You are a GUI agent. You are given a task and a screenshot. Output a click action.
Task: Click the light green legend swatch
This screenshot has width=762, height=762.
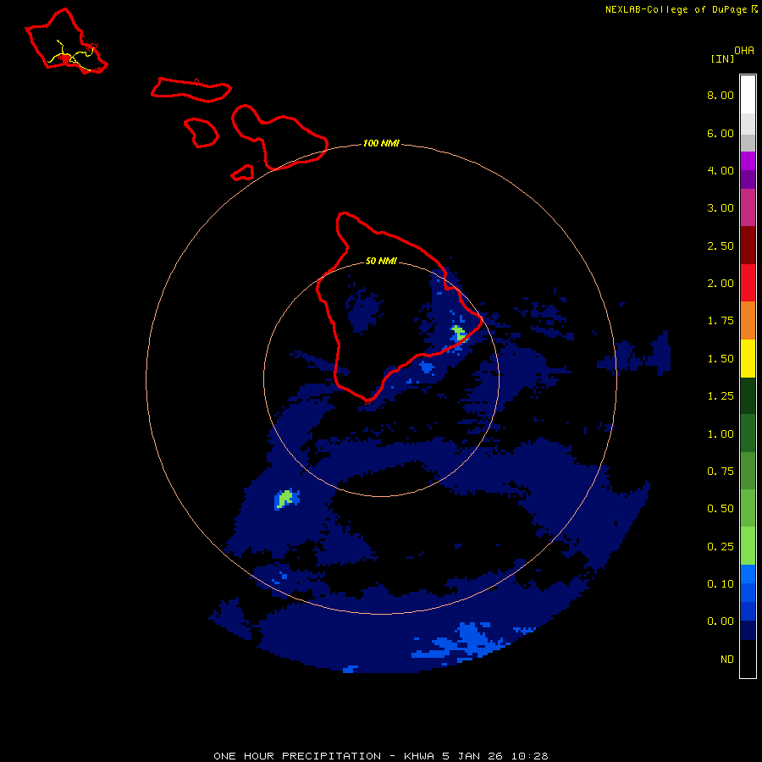click(748, 546)
